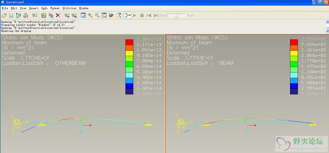
Task: Open the View menu
Action: 23,8
